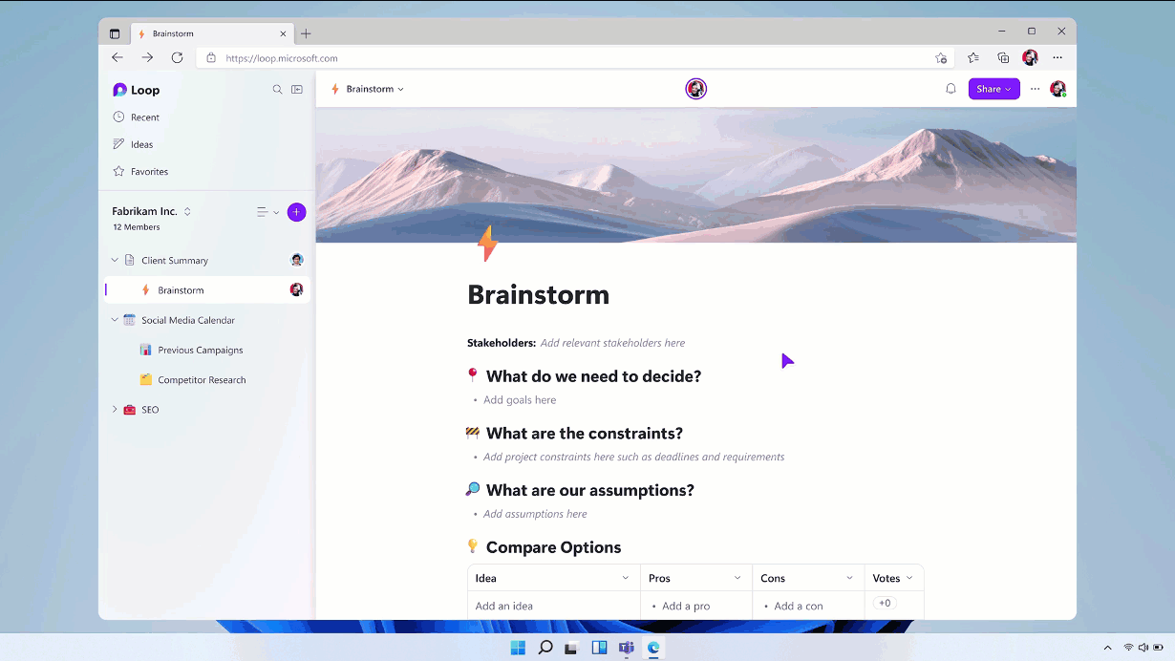Collapse the Client Summary section

click(115, 259)
